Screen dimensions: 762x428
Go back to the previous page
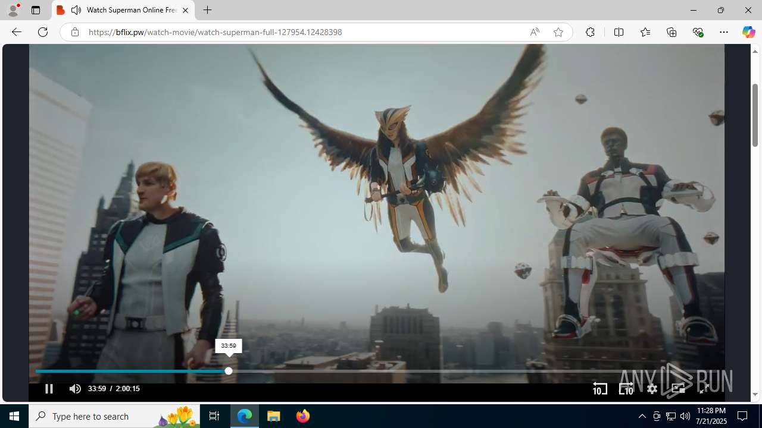click(x=17, y=32)
